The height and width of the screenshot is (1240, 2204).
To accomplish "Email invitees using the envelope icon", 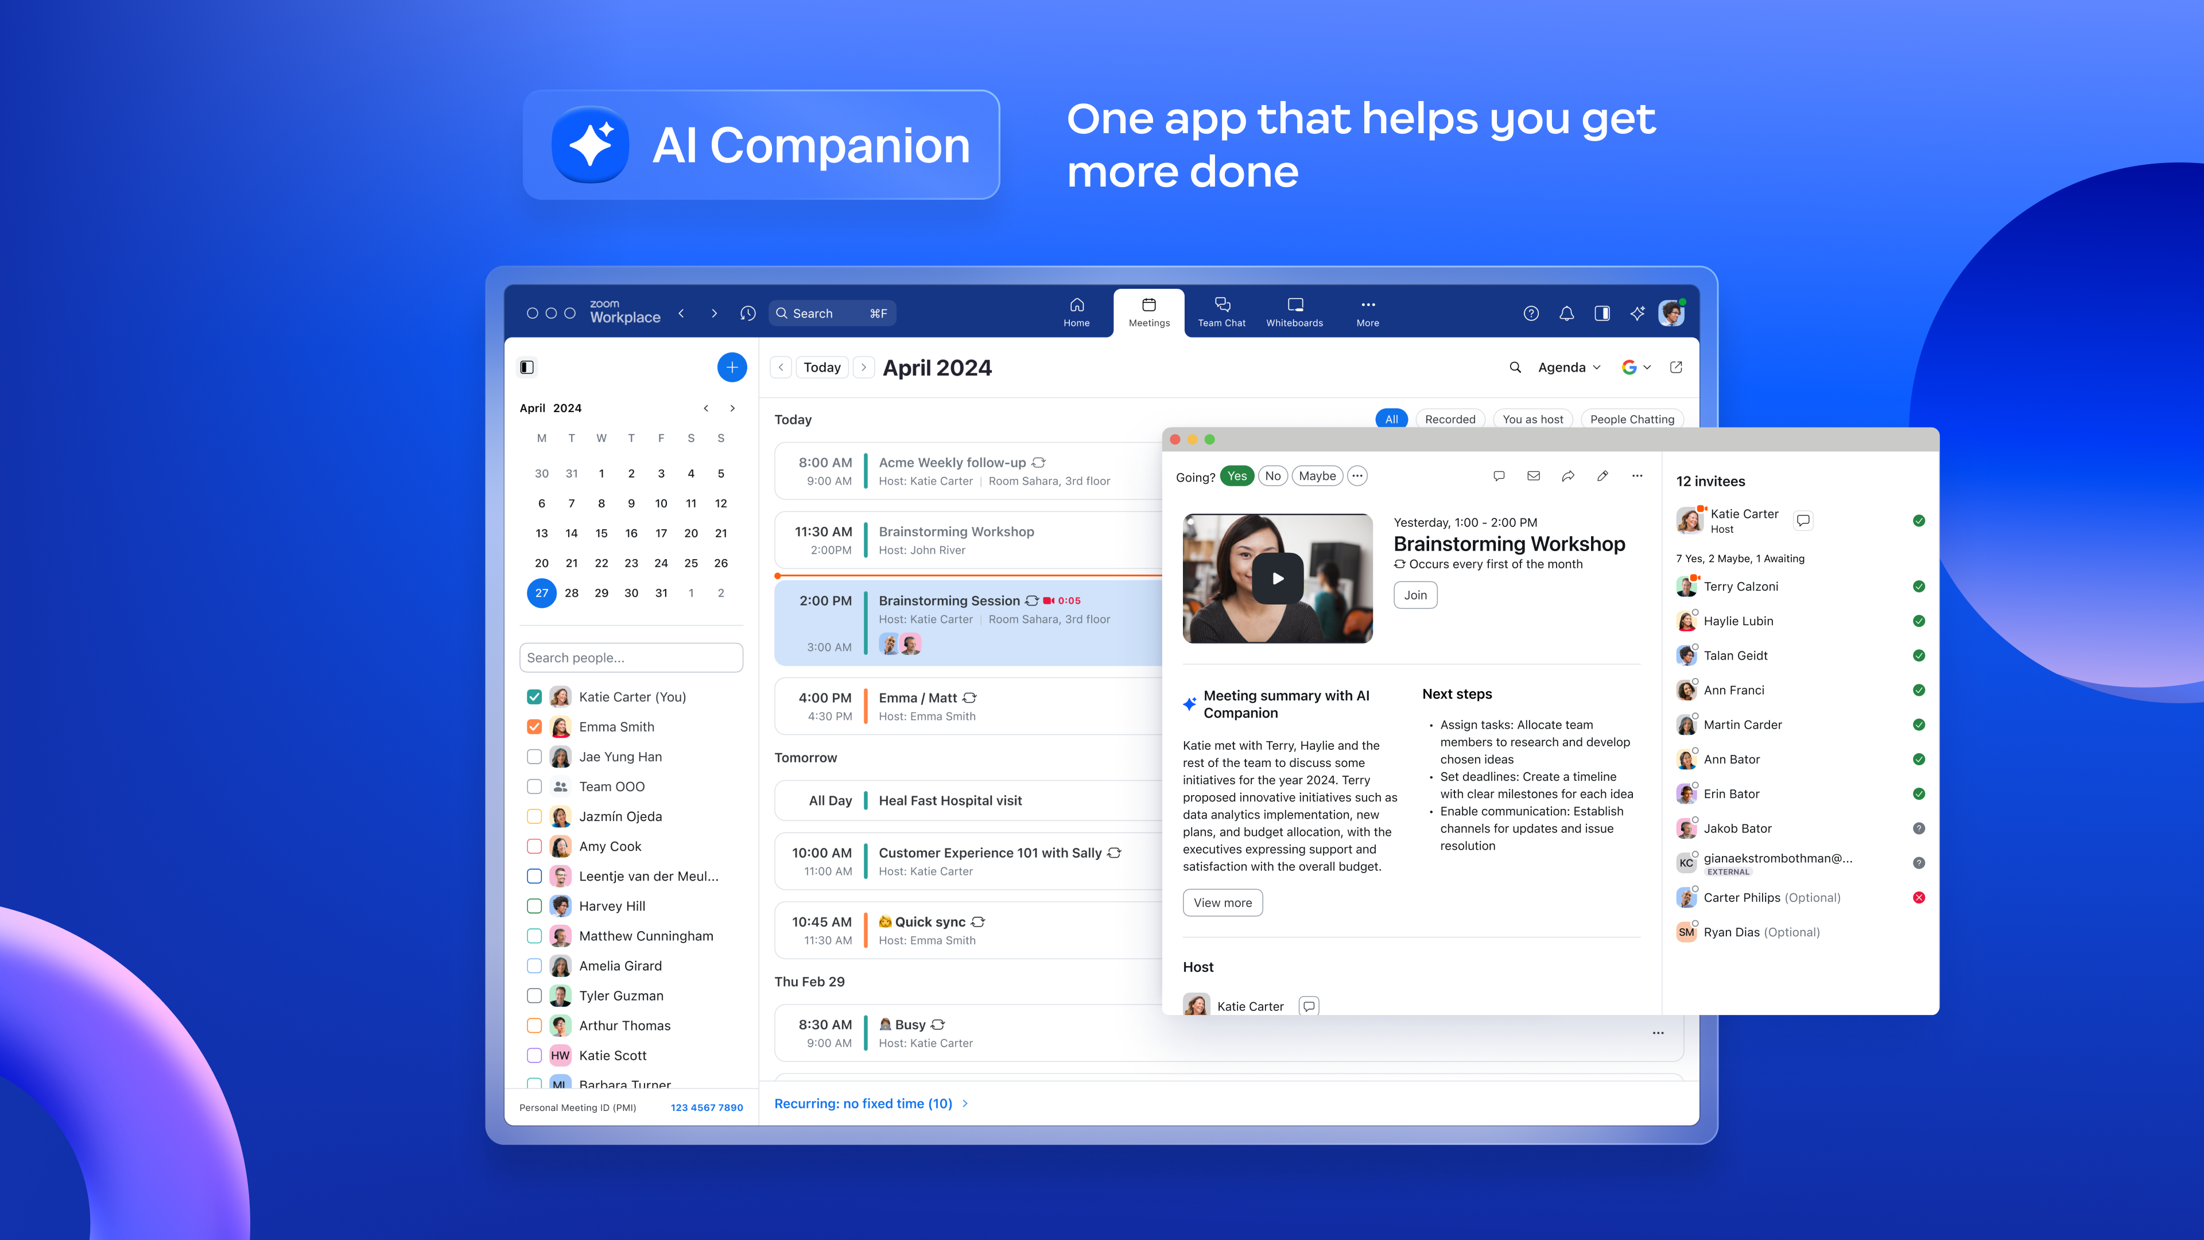I will point(1533,476).
